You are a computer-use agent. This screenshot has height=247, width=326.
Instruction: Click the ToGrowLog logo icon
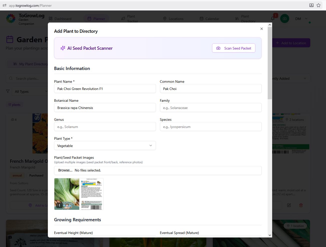11,19
